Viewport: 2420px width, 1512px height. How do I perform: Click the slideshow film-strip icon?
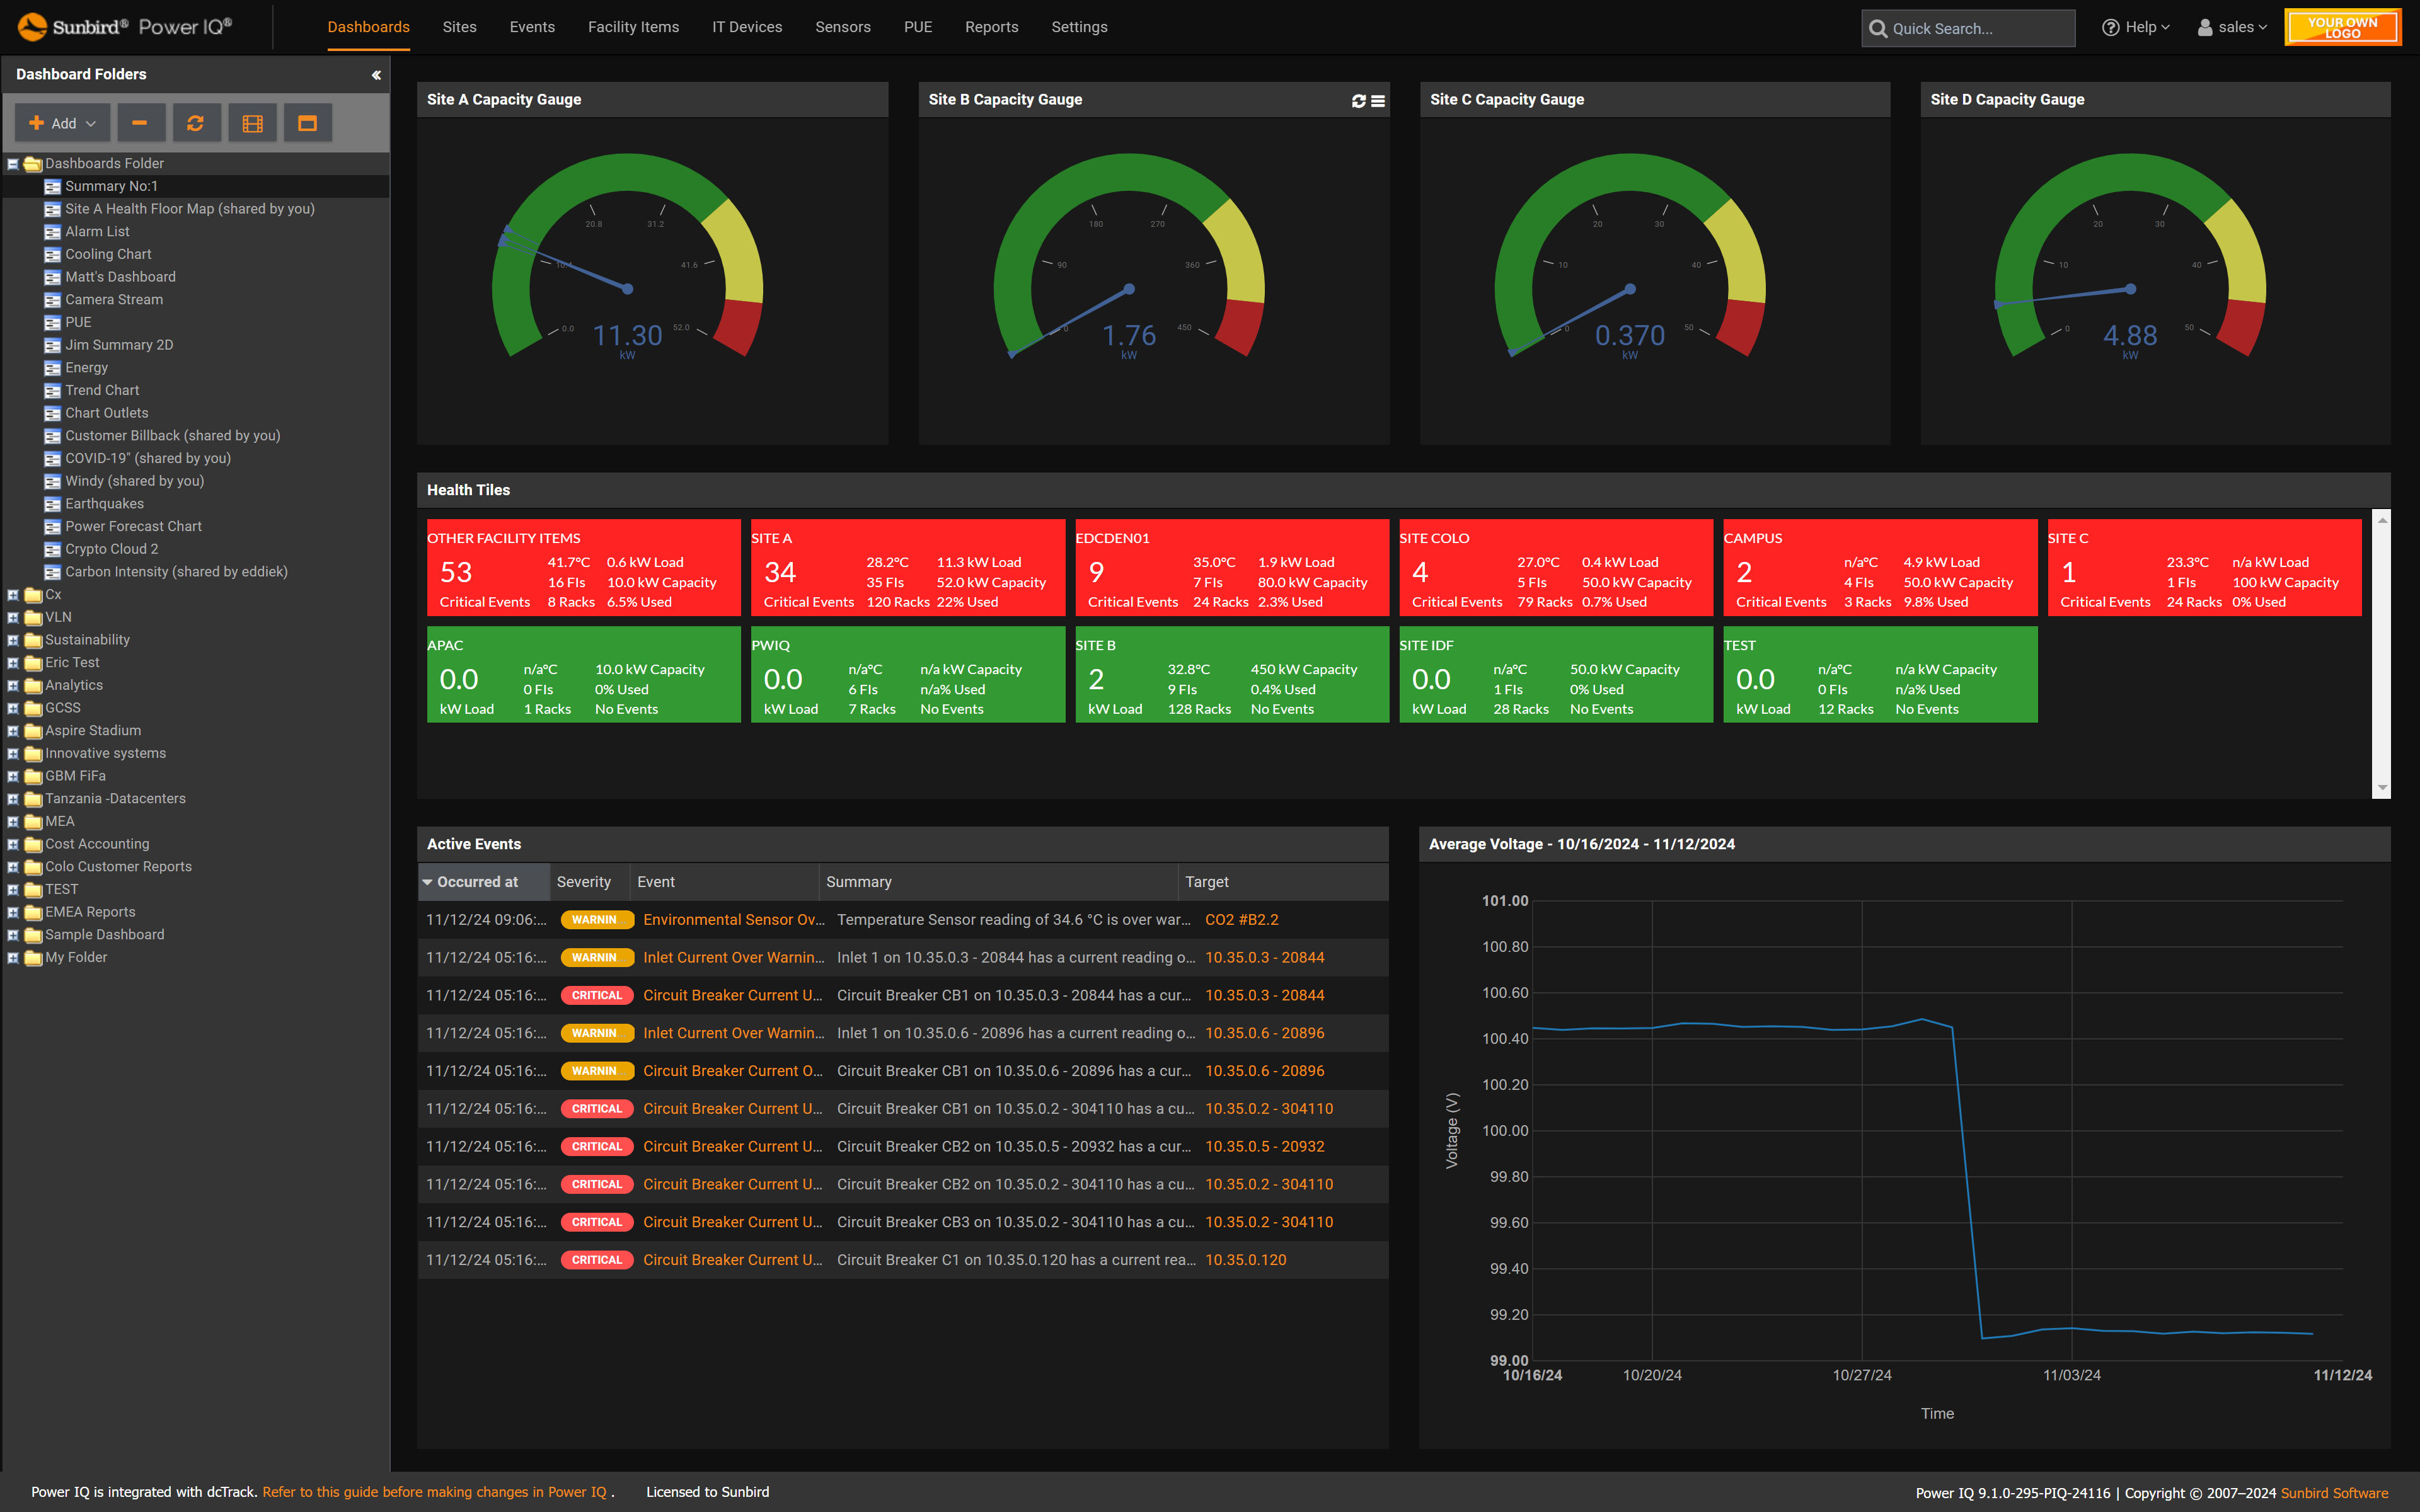point(252,123)
